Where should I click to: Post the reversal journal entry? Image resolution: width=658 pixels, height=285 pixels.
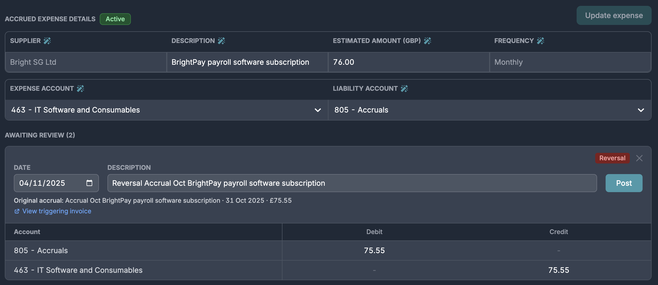pos(624,183)
